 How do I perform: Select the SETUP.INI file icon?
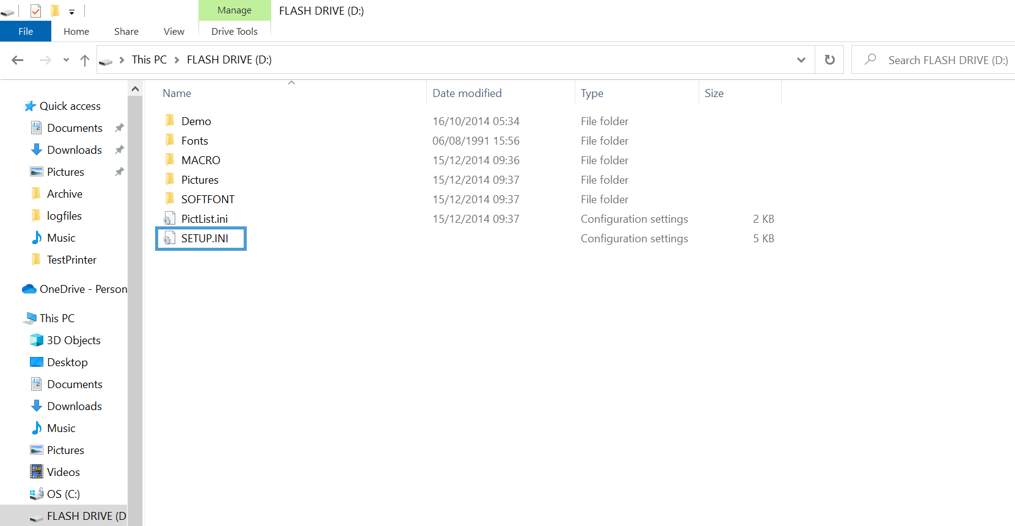tap(169, 238)
